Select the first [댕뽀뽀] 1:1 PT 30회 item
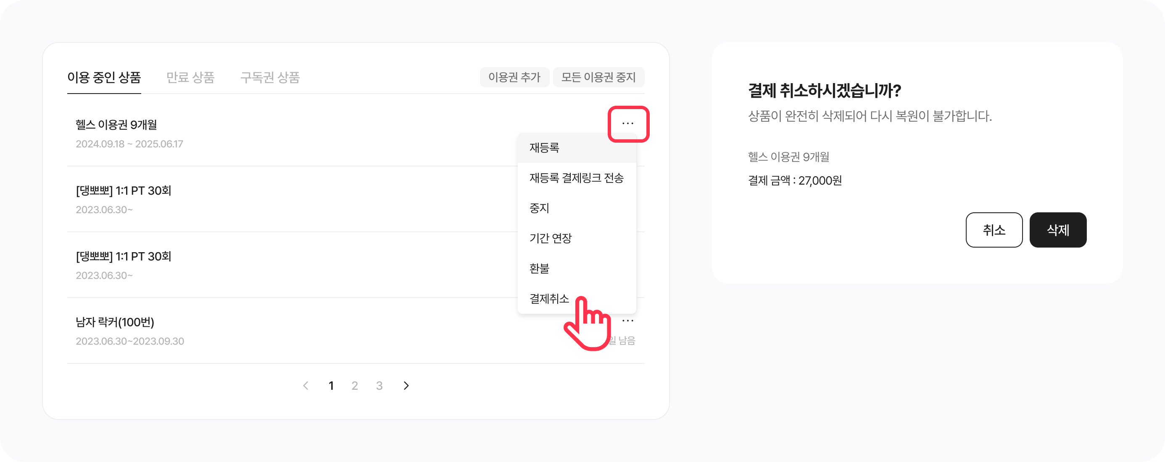1165x462 pixels. tap(124, 191)
